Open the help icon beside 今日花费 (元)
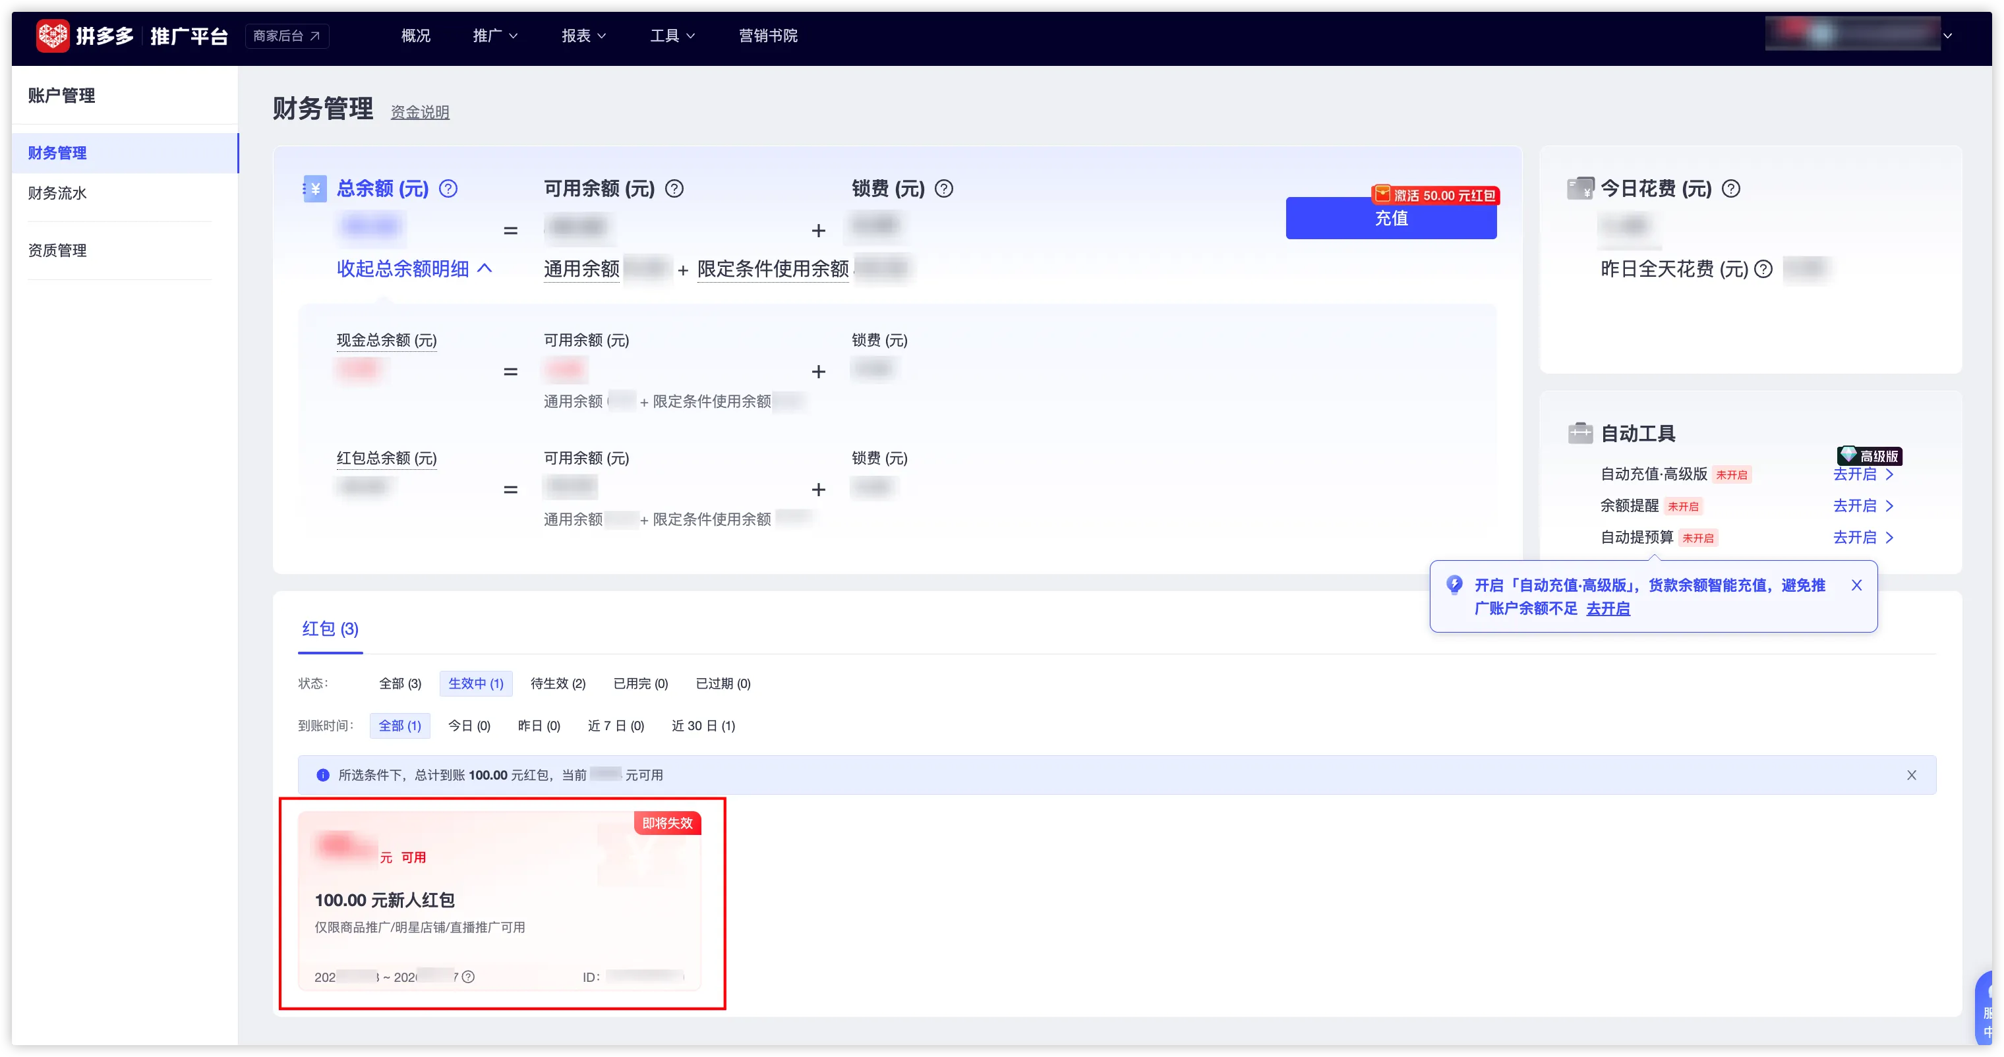The image size is (2004, 1057). tap(1731, 189)
